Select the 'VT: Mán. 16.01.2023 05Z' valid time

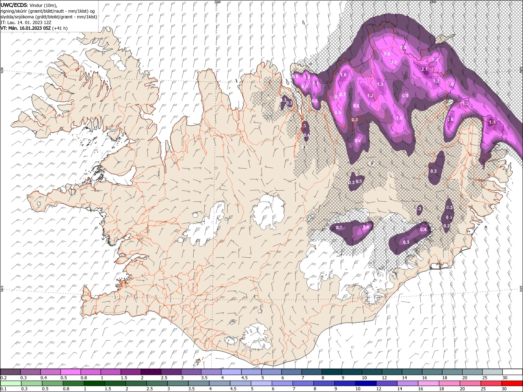[26, 28]
